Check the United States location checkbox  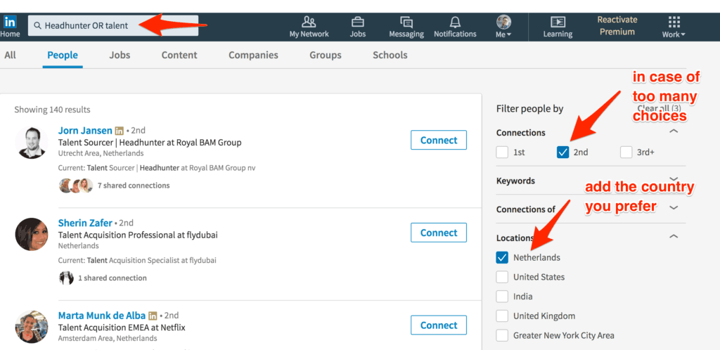coord(502,277)
